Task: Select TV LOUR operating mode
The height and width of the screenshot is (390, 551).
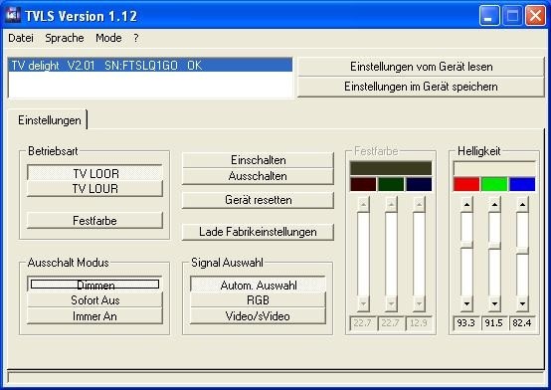Action: pyautogui.click(x=94, y=188)
